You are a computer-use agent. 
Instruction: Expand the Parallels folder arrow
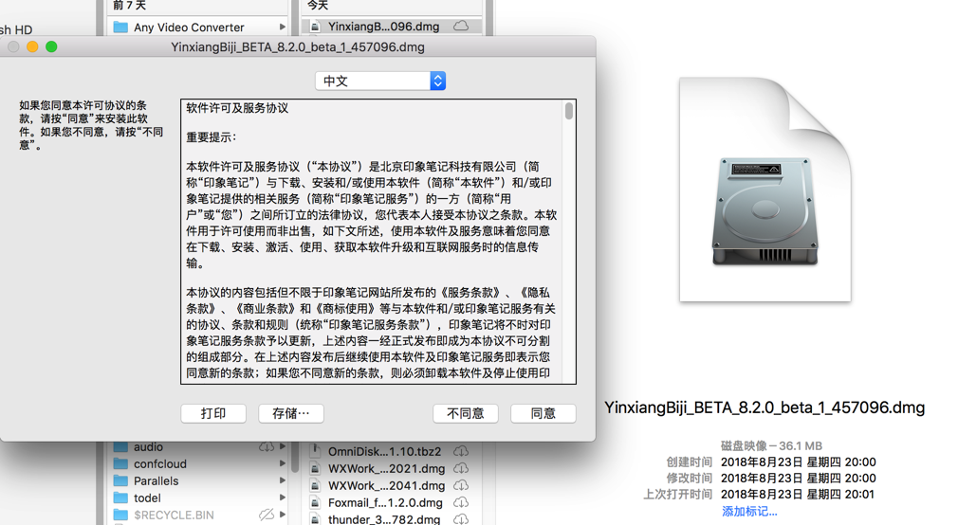click(282, 480)
